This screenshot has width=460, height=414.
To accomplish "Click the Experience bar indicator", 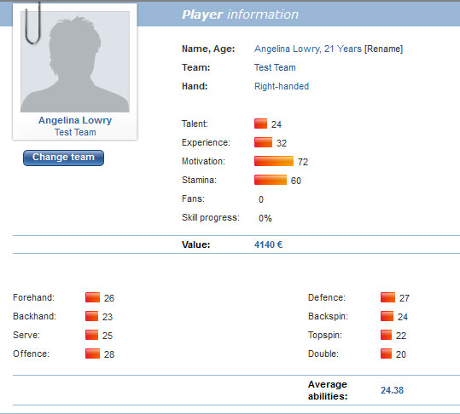I will 263,142.
